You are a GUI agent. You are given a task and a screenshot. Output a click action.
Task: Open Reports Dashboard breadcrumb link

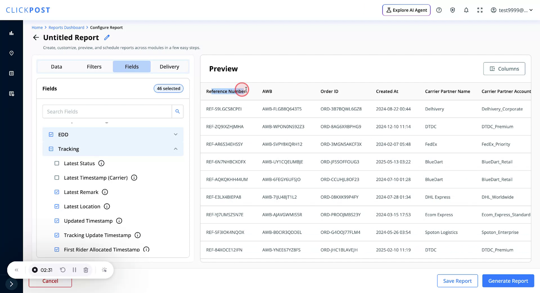66,28
